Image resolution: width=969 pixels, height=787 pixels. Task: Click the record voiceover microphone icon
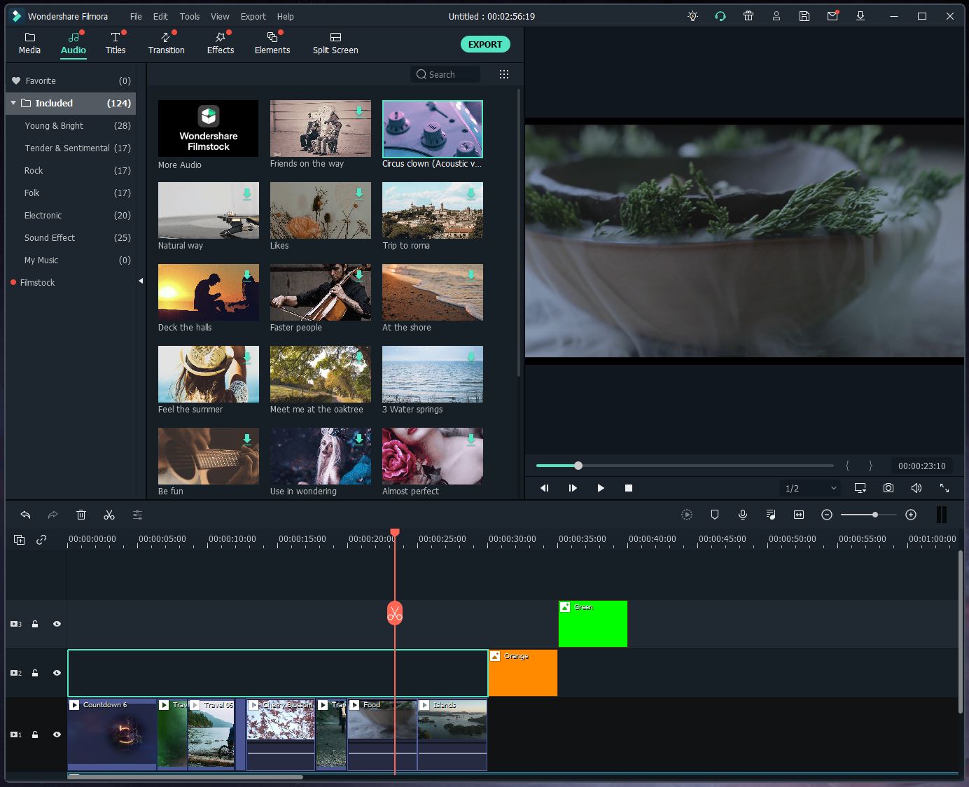(743, 515)
